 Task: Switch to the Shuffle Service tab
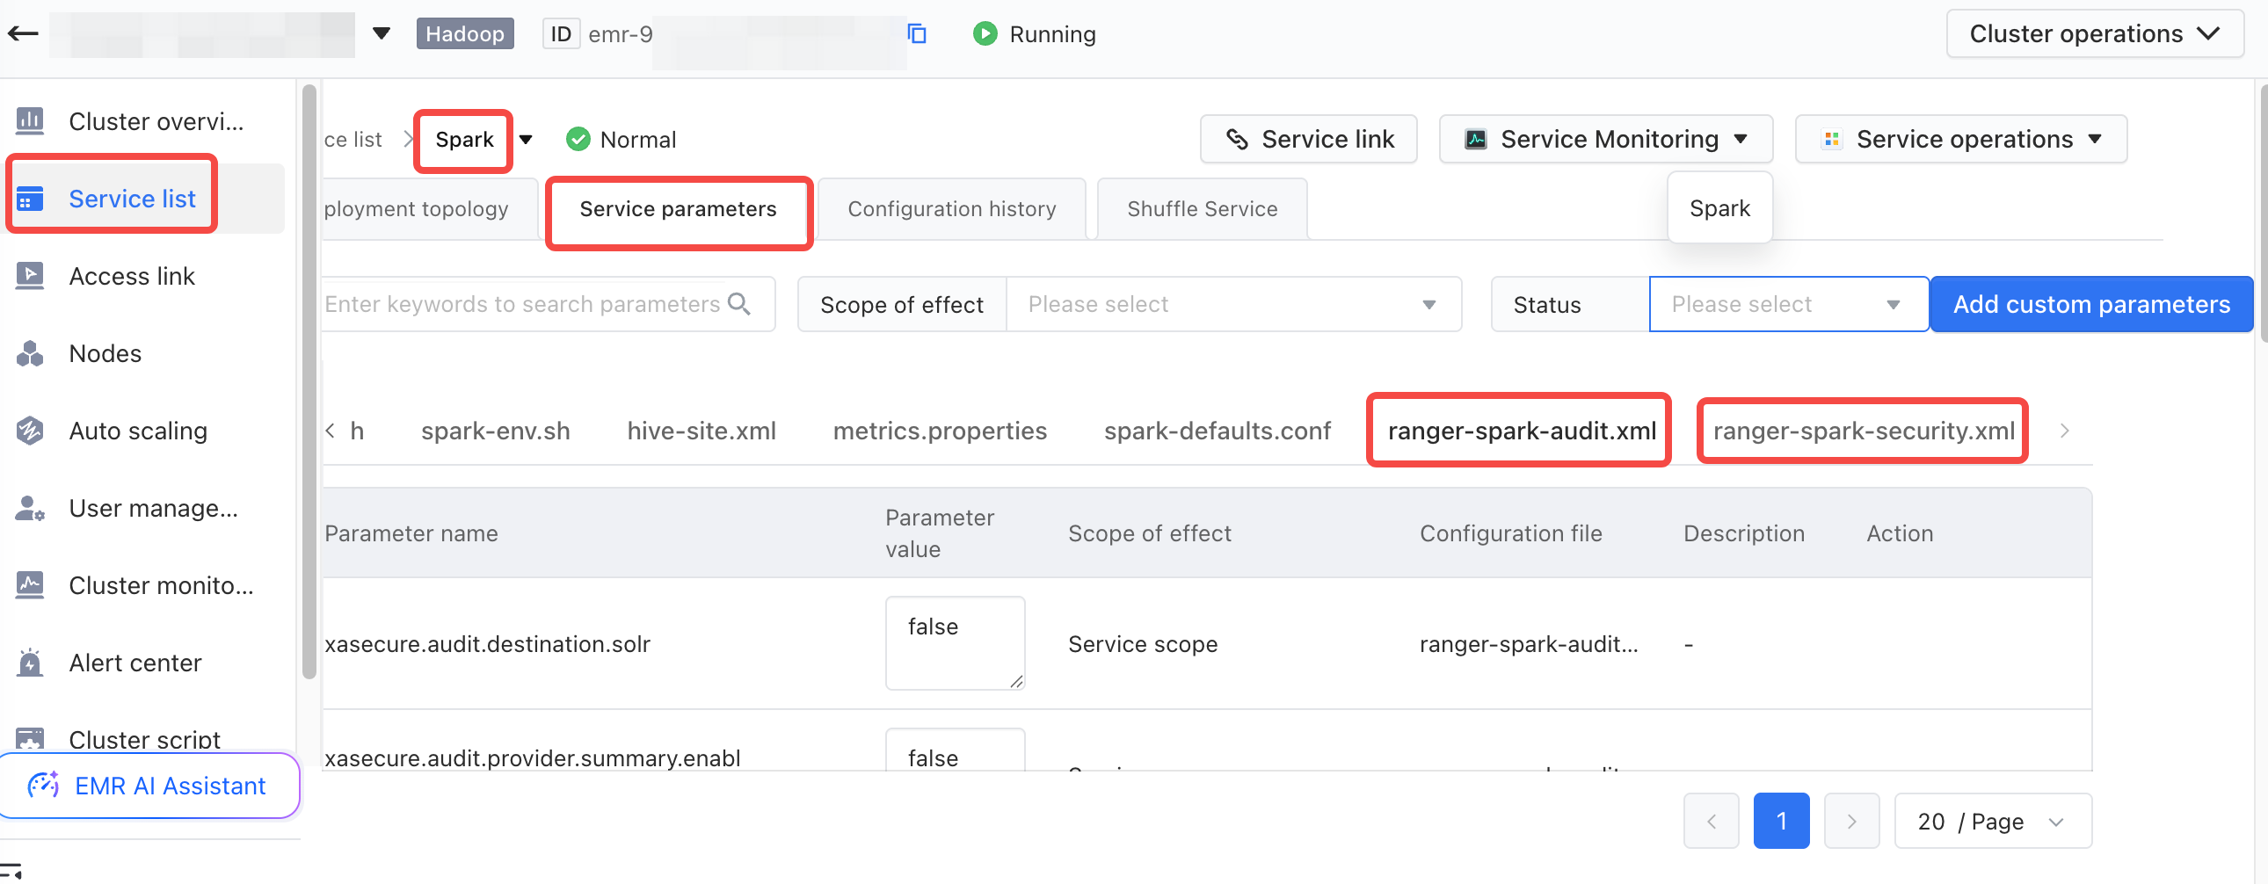1202,209
